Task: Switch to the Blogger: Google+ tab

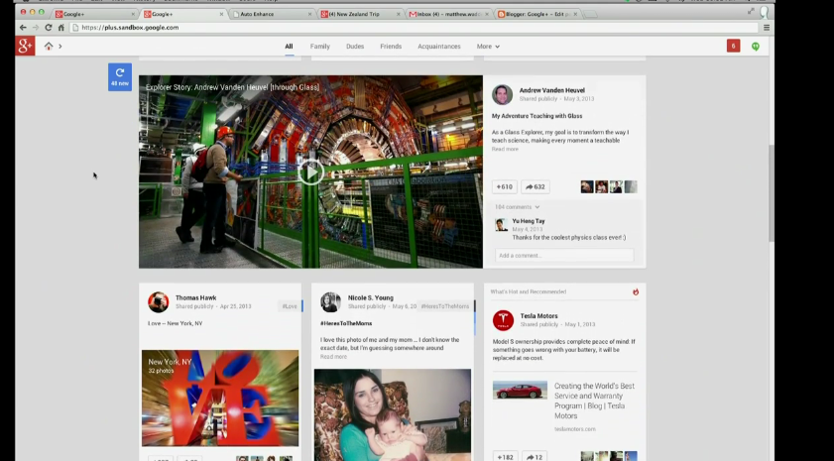Action: point(536,14)
